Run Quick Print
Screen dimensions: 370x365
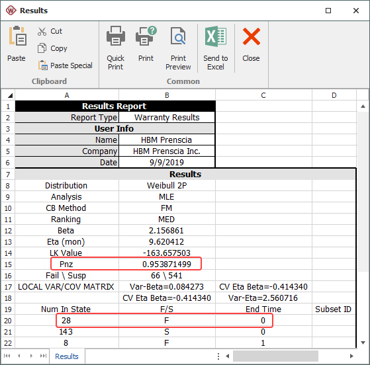pyautogui.click(x=115, y=48)
